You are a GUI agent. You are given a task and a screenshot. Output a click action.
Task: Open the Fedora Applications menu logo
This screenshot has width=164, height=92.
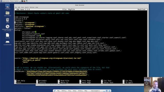coord(1,1)
